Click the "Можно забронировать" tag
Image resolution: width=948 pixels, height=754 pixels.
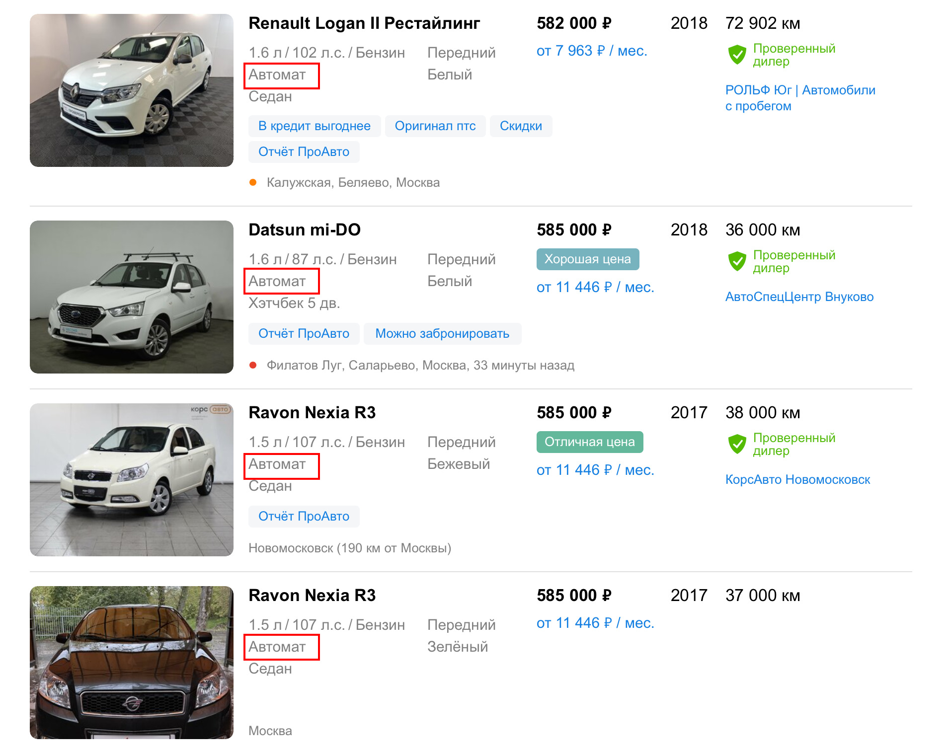[442, 334]
